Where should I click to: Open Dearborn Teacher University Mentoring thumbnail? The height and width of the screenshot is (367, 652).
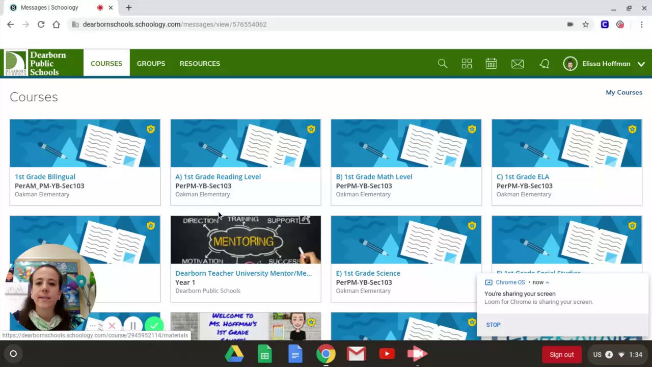(x=246, y=240)
